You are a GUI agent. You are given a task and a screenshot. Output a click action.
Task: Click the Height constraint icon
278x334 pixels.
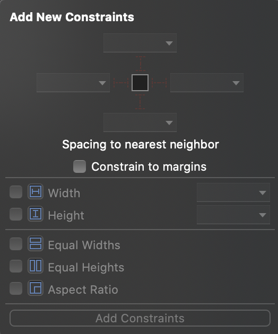point(36,214)
